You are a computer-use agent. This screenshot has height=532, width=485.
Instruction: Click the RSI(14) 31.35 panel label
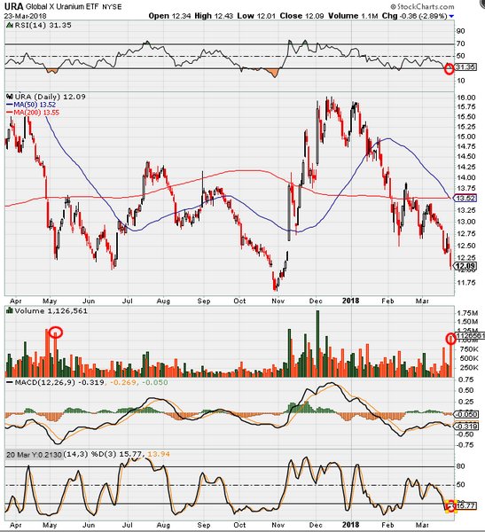pos(43,26)
